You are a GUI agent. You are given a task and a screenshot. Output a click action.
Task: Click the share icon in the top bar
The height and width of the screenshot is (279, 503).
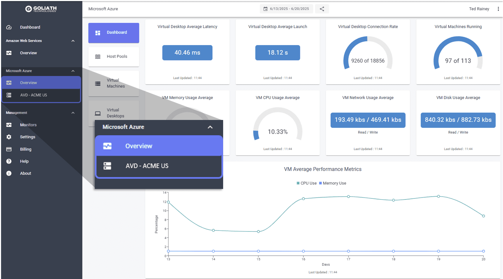(x=322, y=9)
